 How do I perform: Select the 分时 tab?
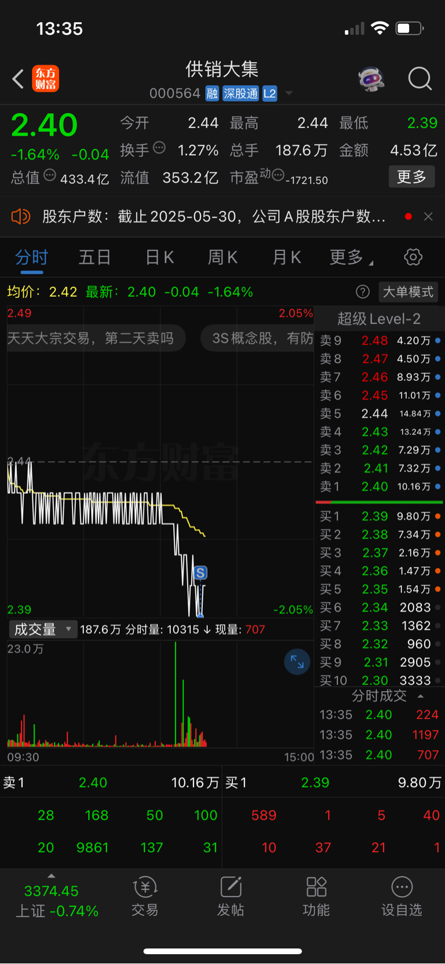pos(31,257)
